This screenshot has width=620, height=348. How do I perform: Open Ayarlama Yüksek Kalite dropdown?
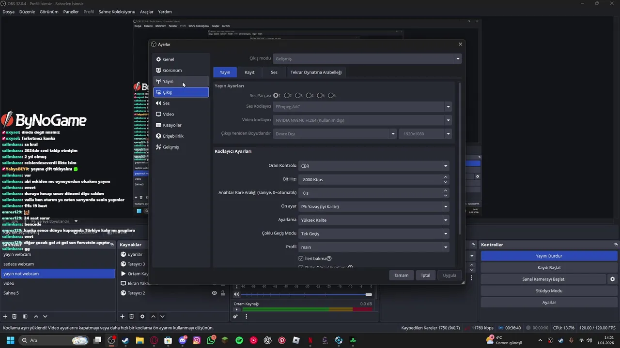point(374,220)
